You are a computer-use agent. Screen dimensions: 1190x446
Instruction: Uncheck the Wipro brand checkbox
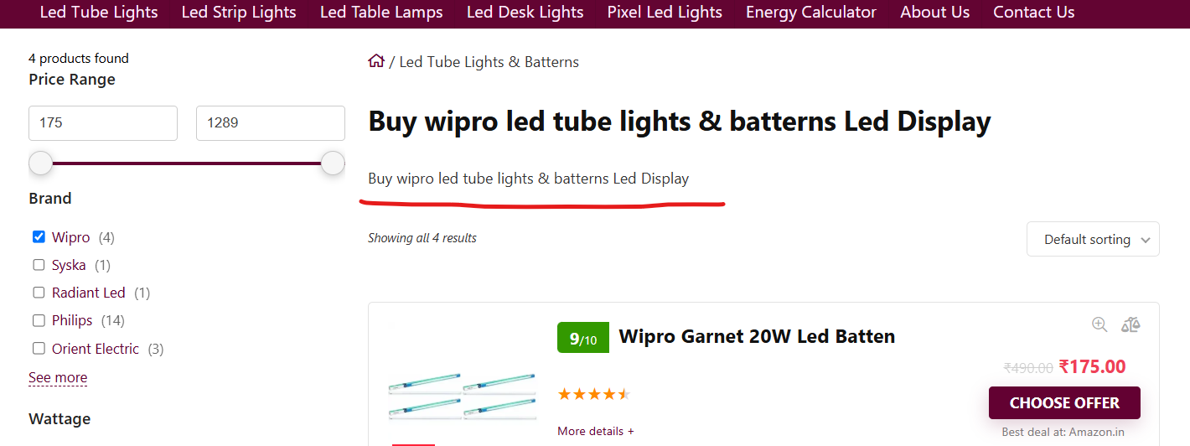[39, 236]
